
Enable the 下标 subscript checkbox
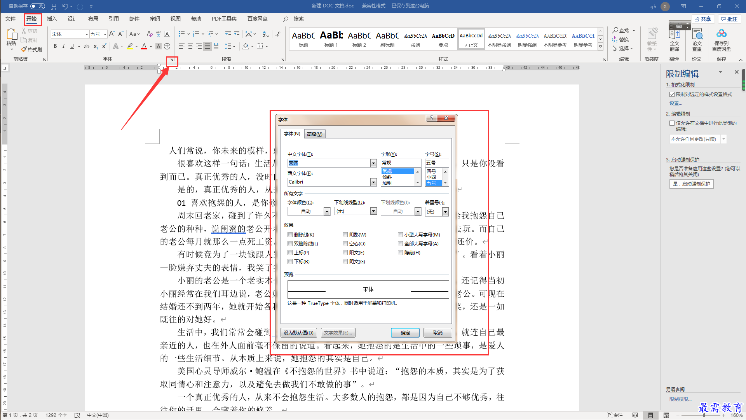(290, 261)
